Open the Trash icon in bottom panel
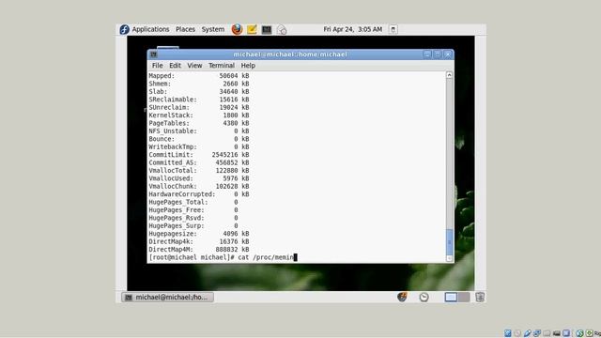Viewport: 601px width, 338px height. [480, 297]
